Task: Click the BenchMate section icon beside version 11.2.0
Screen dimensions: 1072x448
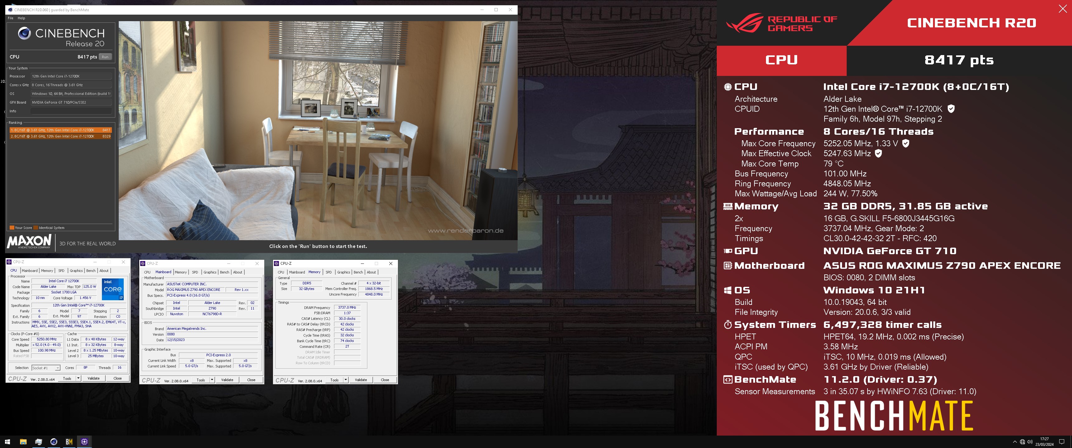Action: pos(727,380)
